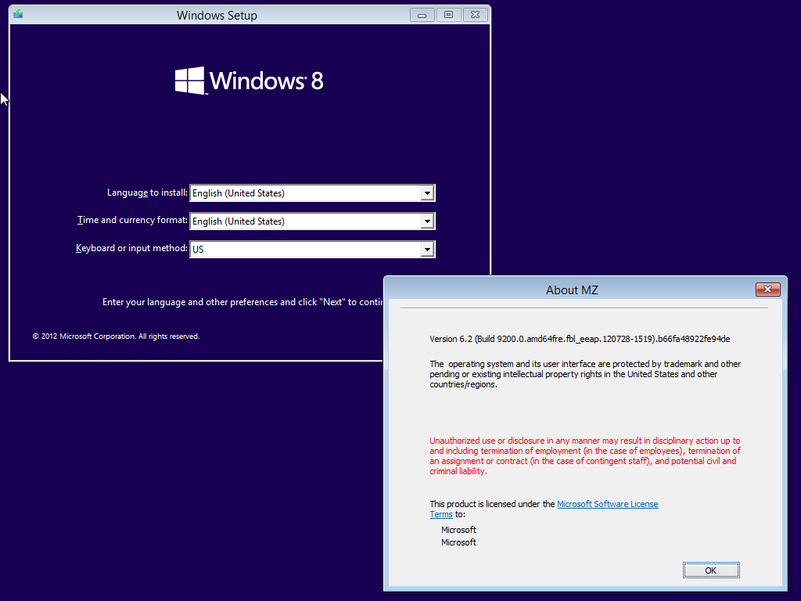
Task: Minimize the Windows Setup window
Action: [x=422, y=15]
